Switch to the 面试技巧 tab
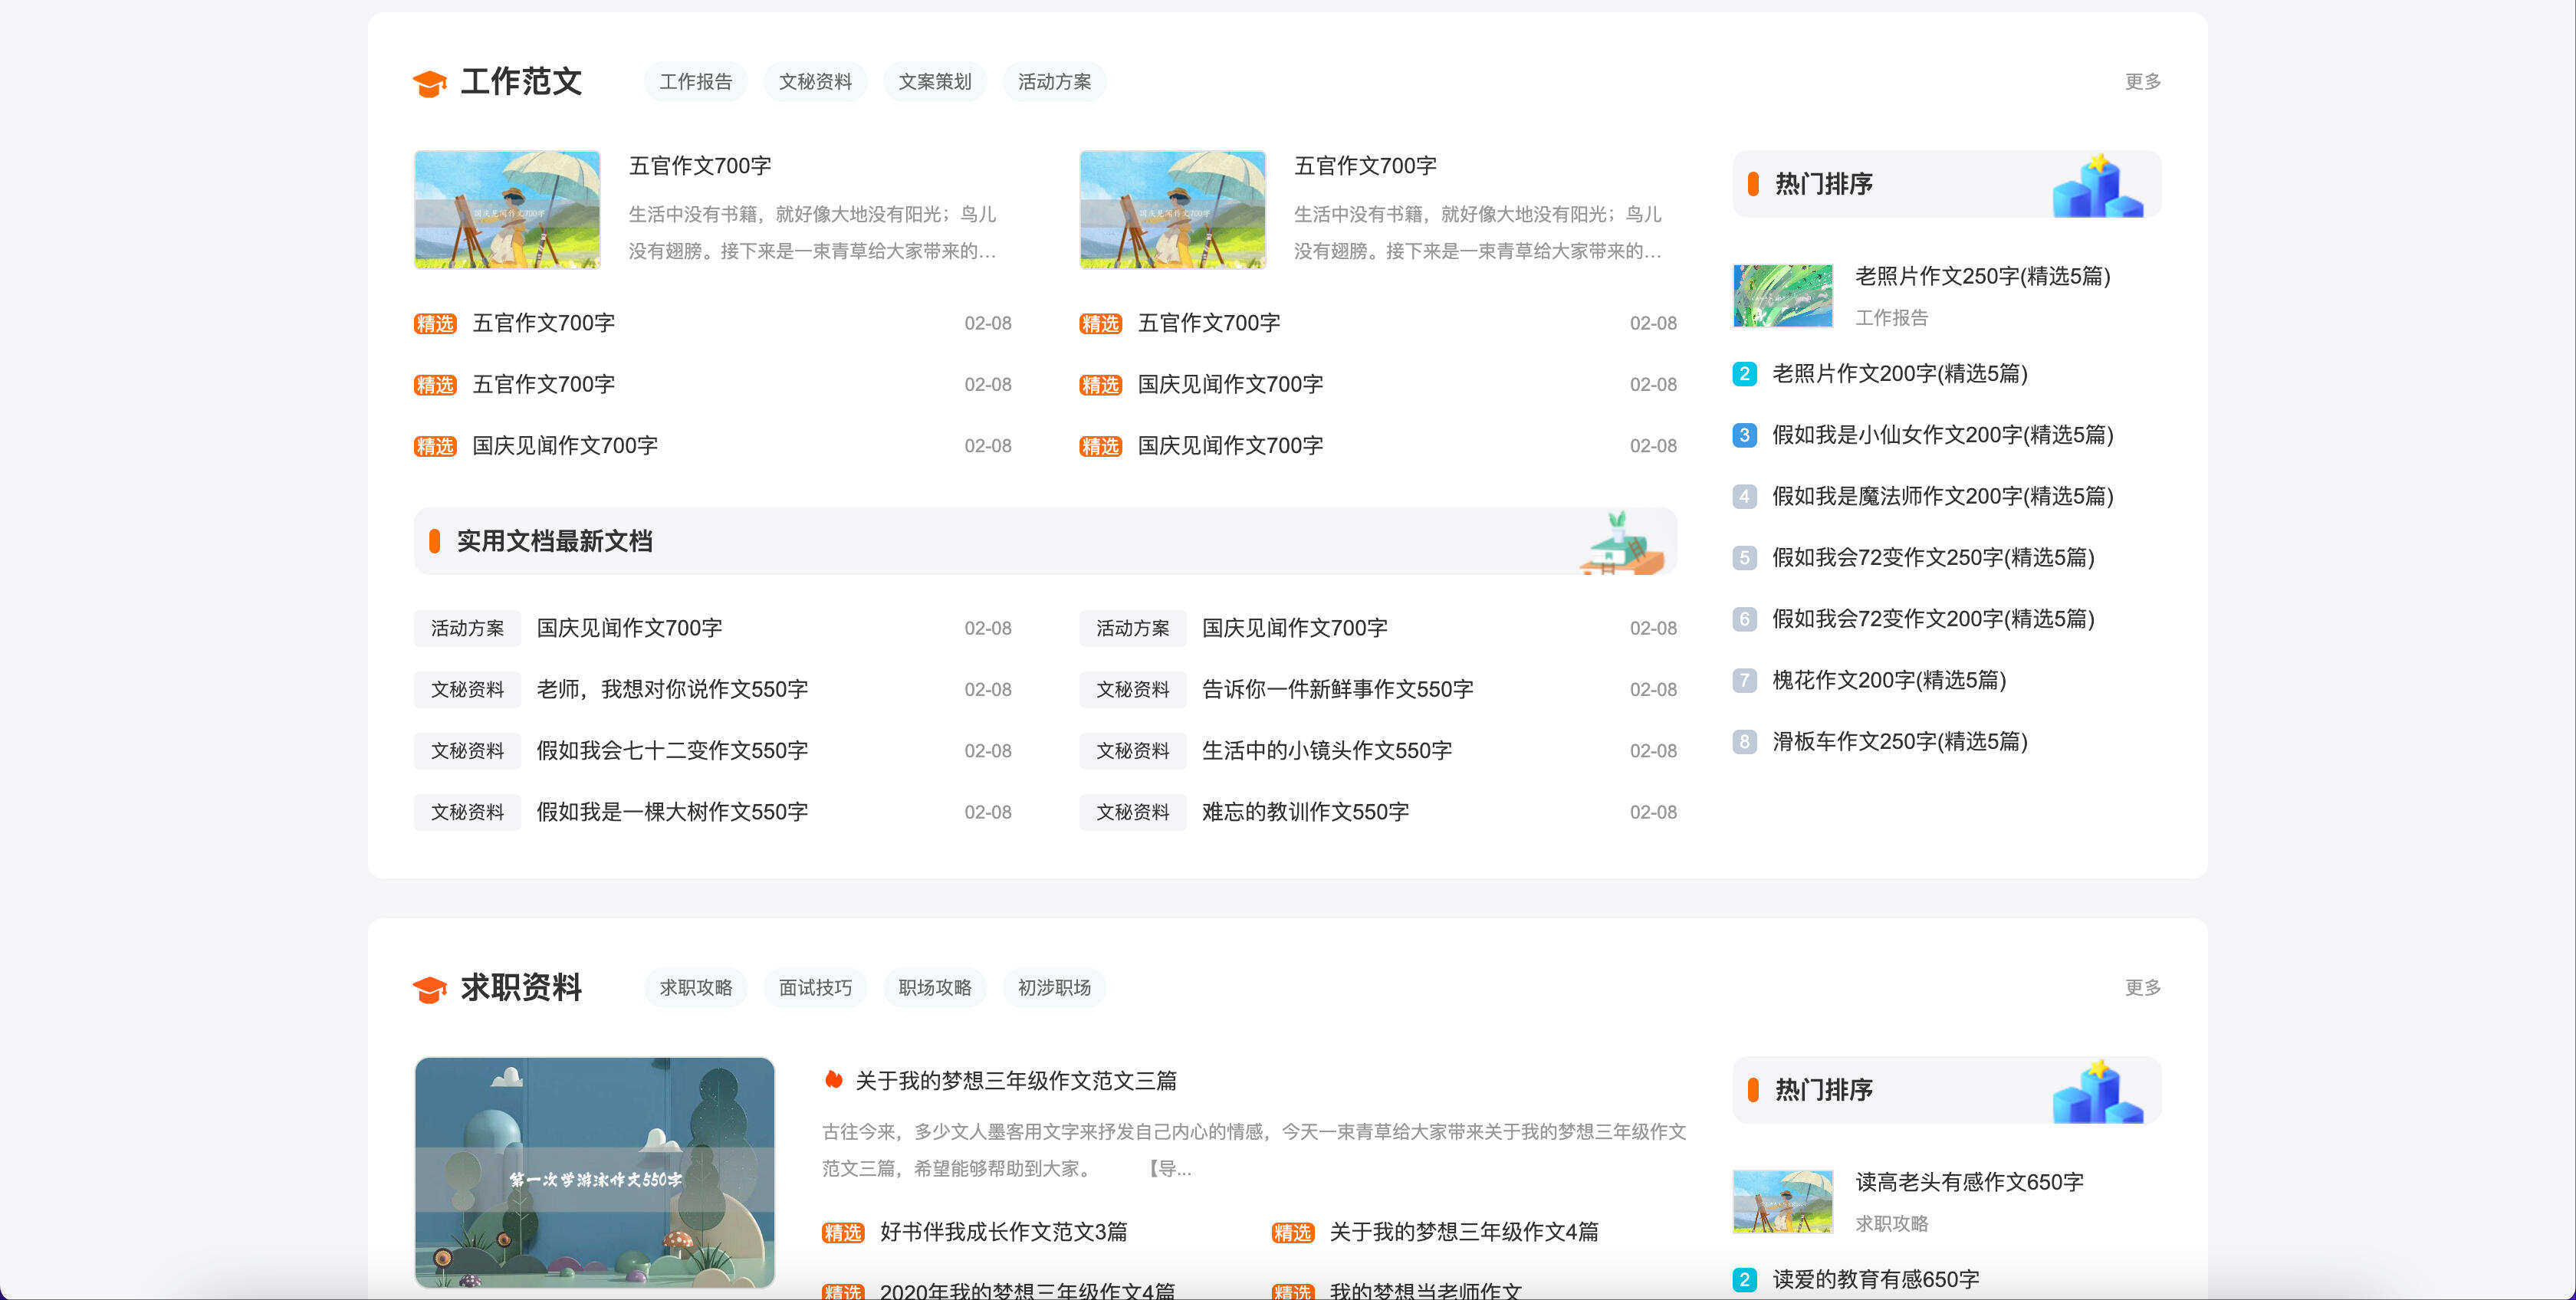Image resolution: width=2576 pixels, height=1300 pixels. tap(815, 988)
